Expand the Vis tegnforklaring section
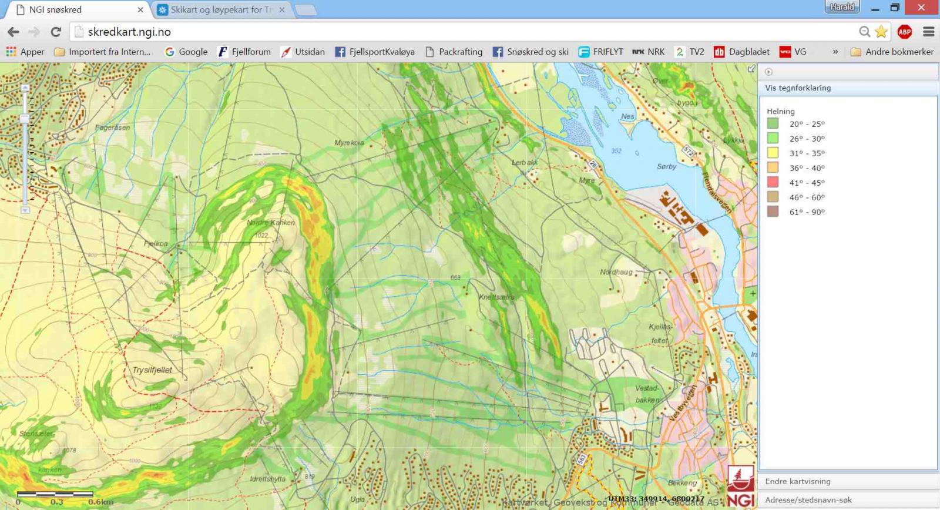 pos(797,88)
